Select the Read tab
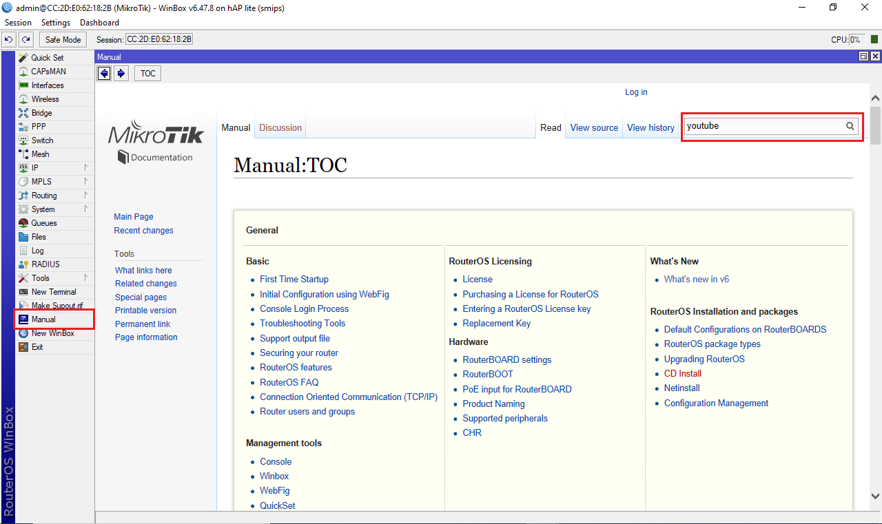The width and height of the screenshot is (882, 524). click(x=551, y=127)
